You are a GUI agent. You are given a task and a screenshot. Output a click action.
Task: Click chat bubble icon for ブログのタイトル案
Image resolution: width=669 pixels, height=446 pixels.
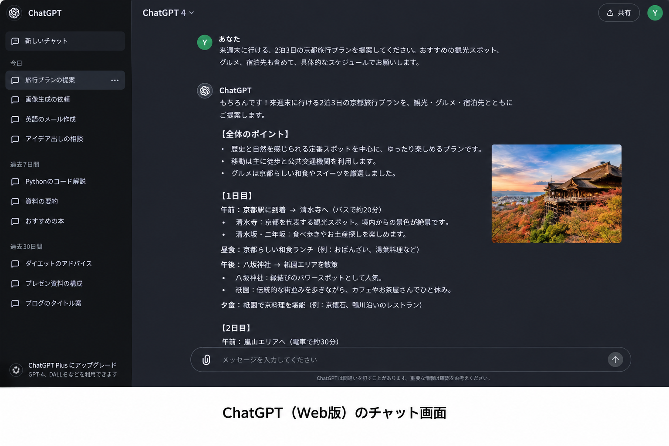15,304
